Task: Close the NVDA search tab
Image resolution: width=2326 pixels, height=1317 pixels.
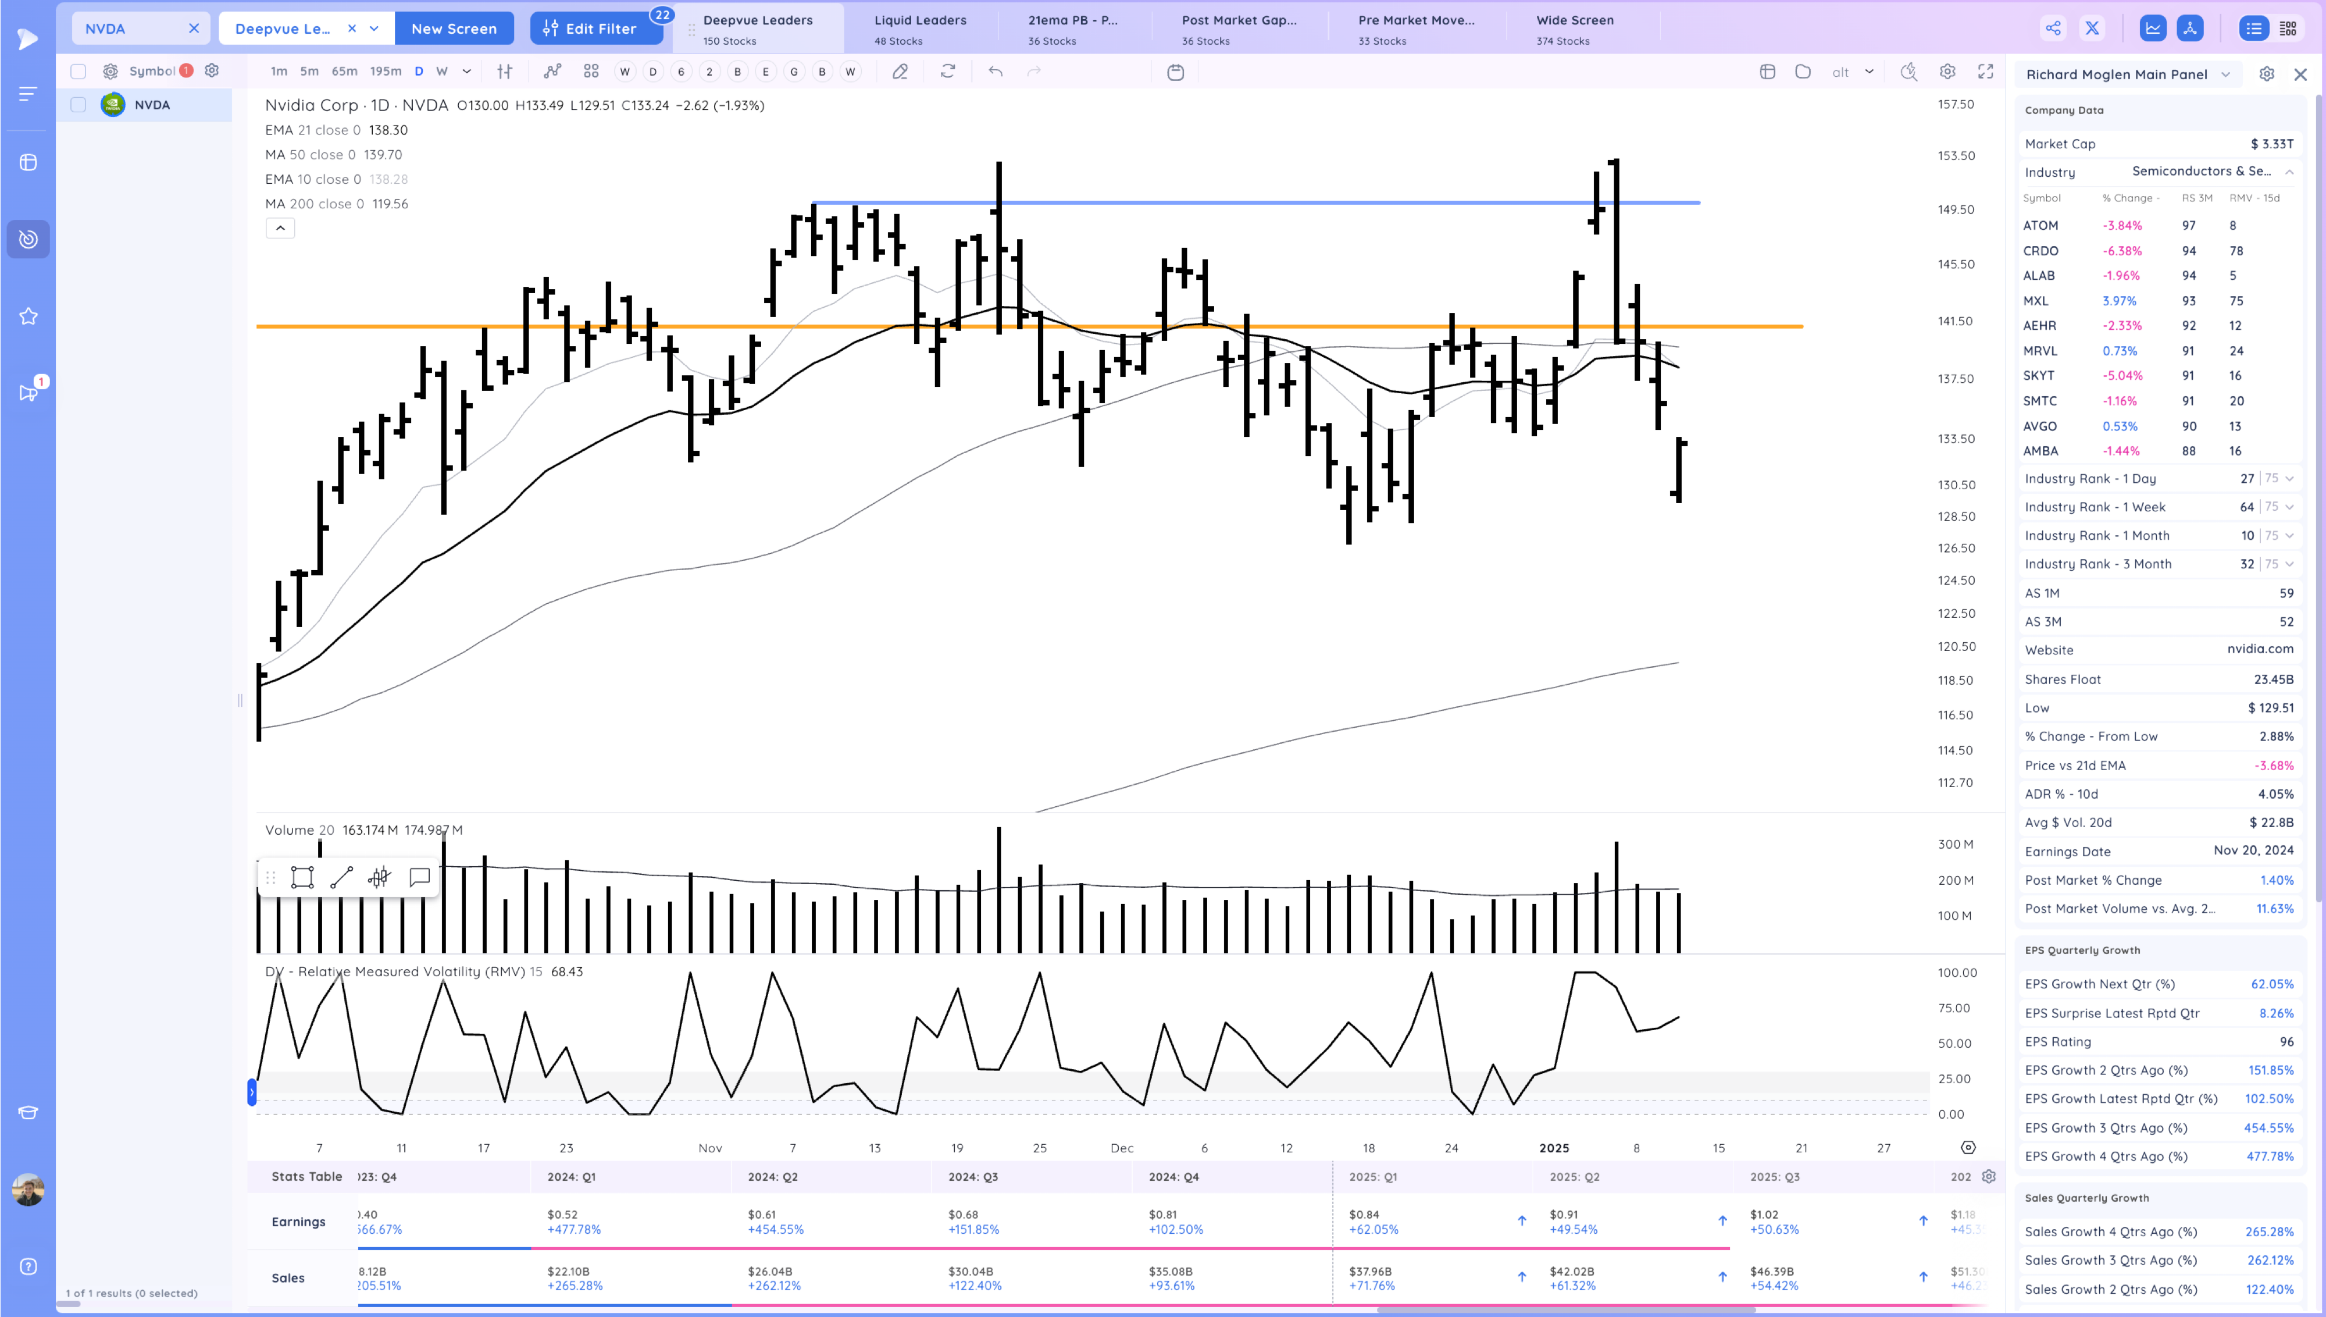Action: (x=194, y=28)
